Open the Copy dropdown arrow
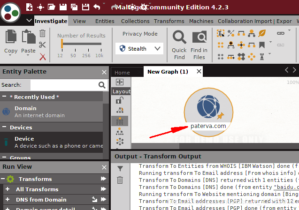The width and height of the screenshot is (299, 210). click(10, 55)
